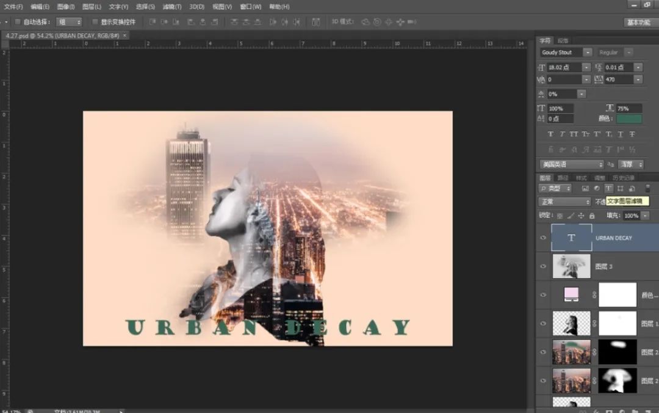Click the type layer filter icon
This screenshot has height=413, width=659.
pyautogui.click(x=608, y=189)
